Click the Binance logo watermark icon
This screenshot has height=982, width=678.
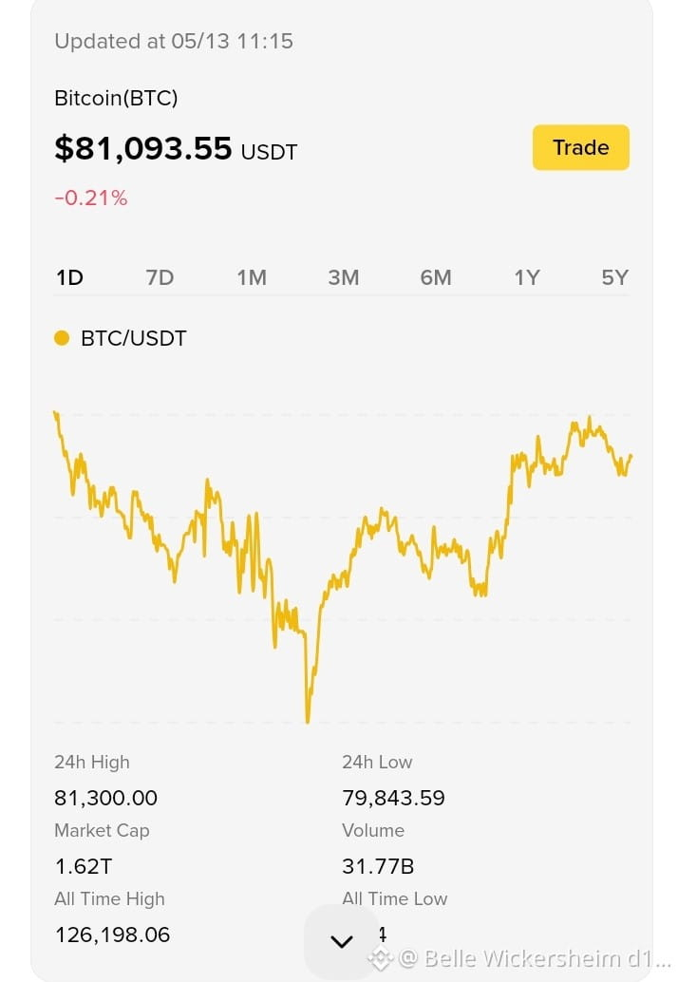tap(381, 959)
